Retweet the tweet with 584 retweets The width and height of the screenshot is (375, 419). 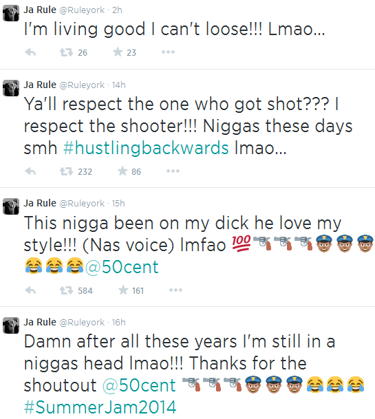(x=66, y=290)
